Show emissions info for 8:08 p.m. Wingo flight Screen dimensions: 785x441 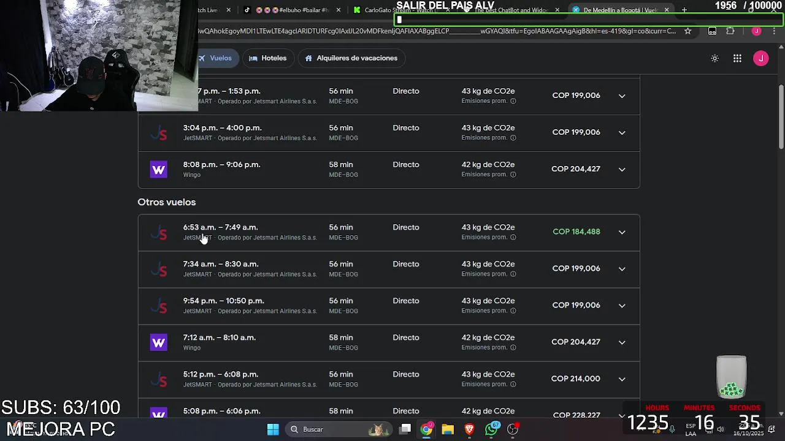[x=513, y=175]
